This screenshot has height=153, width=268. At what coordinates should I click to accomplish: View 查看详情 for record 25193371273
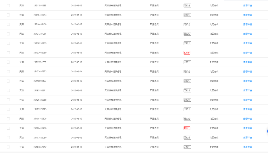[247, 109]
